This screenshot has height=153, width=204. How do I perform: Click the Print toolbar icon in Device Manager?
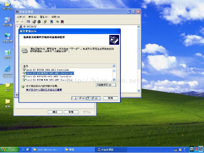tap(39, 22)
